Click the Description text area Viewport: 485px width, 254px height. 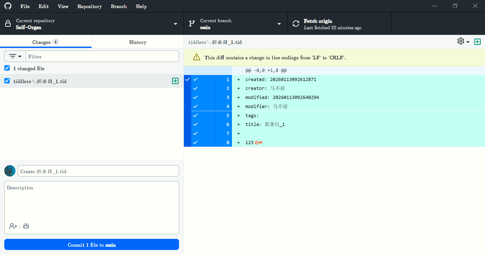92,202
